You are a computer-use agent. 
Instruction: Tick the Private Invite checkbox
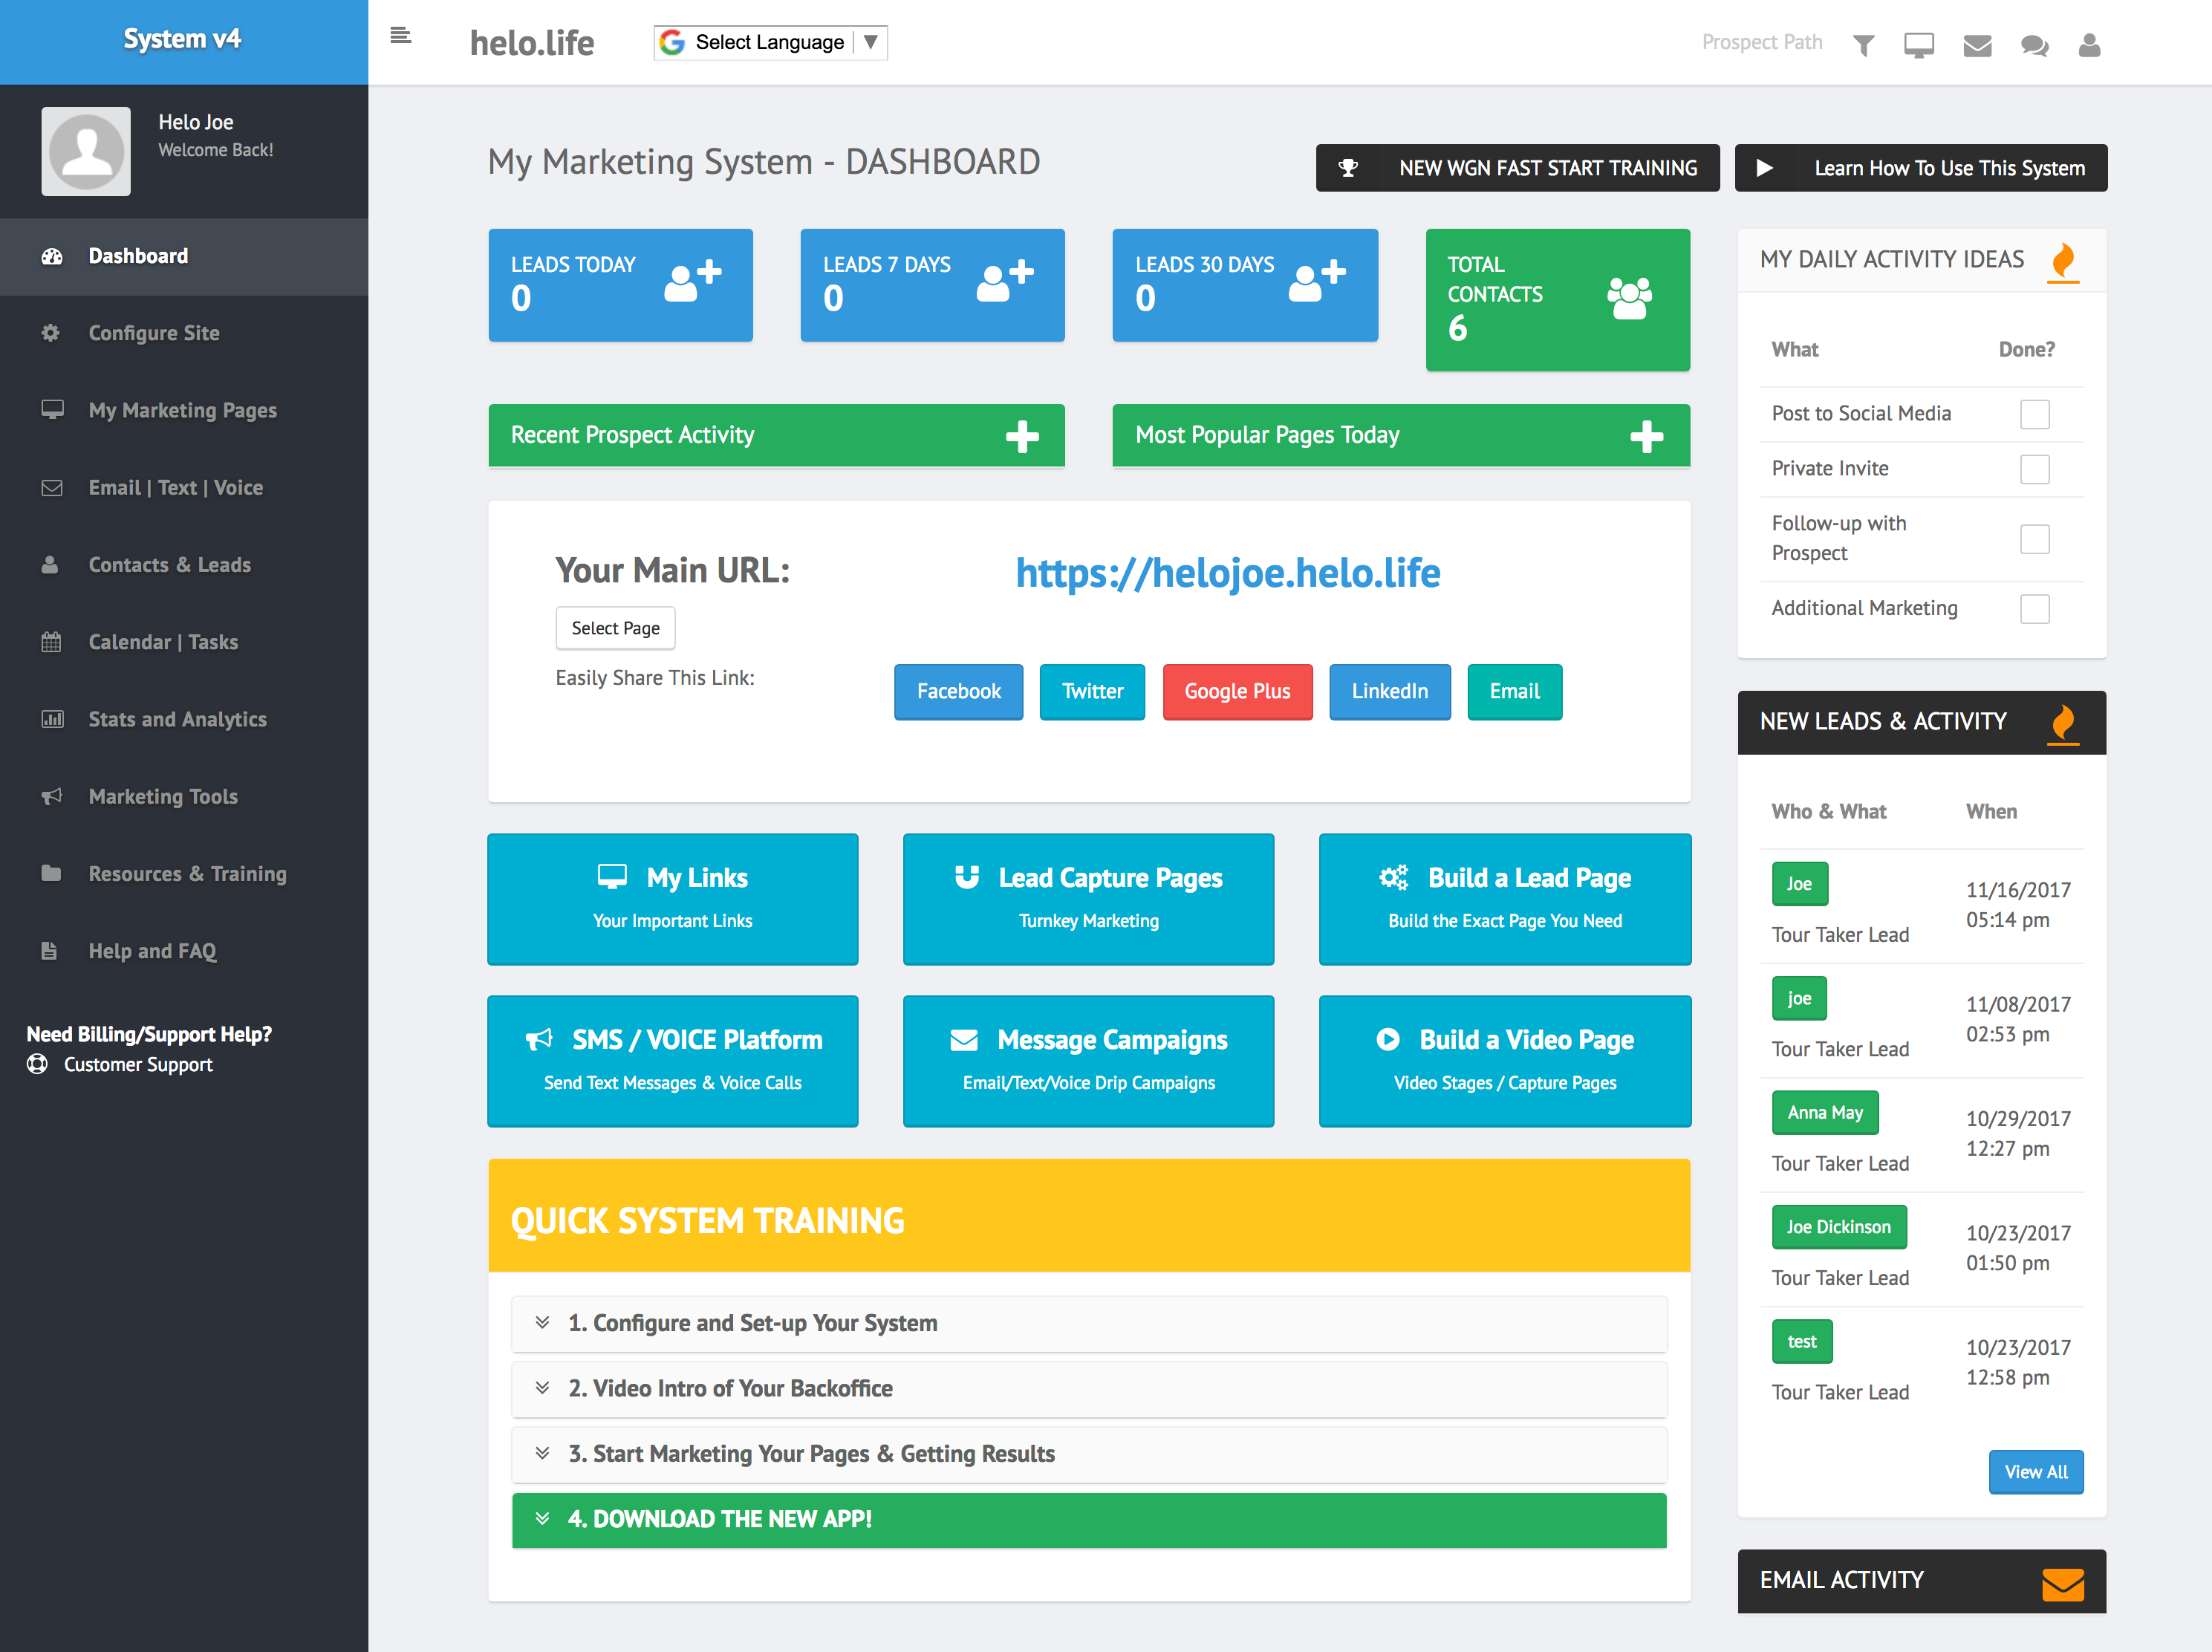click(2034, 469)
